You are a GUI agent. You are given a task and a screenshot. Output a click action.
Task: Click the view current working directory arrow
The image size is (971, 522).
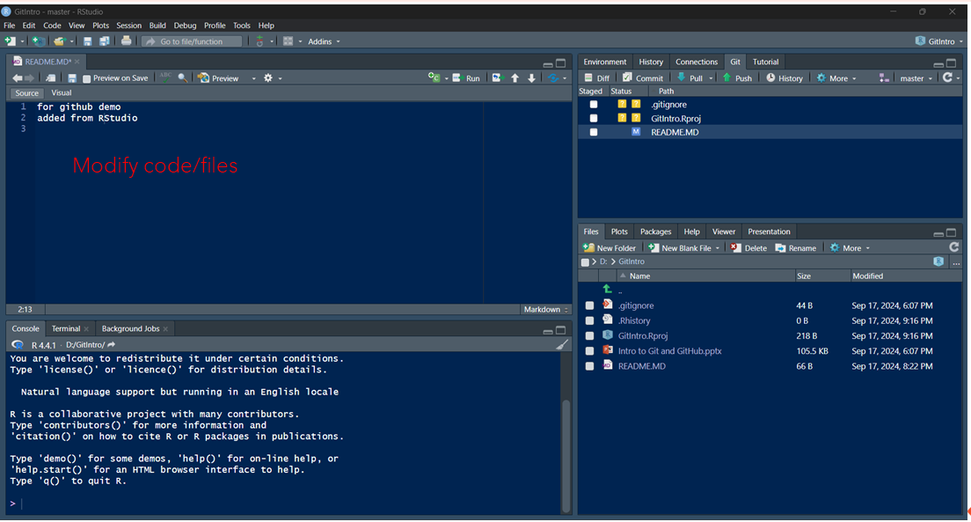pos(112,345)
